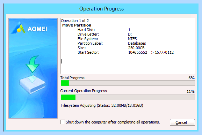Click the 'Move Partition' heading
The height and width of the screenshot is (135, 202).
tap(77, 25)
